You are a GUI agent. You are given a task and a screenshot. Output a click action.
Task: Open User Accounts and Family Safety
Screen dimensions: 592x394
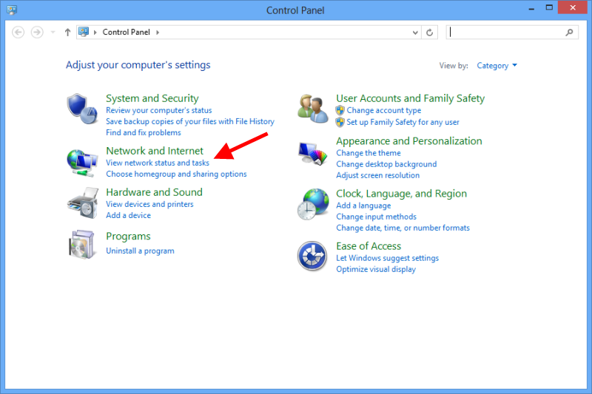[x=411, y=98]
